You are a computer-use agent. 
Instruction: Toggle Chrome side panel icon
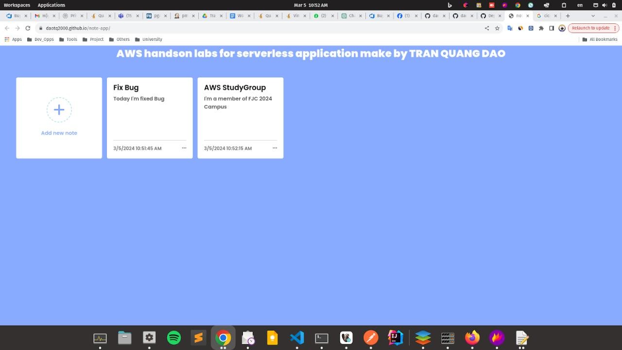[x=552, y=28]
